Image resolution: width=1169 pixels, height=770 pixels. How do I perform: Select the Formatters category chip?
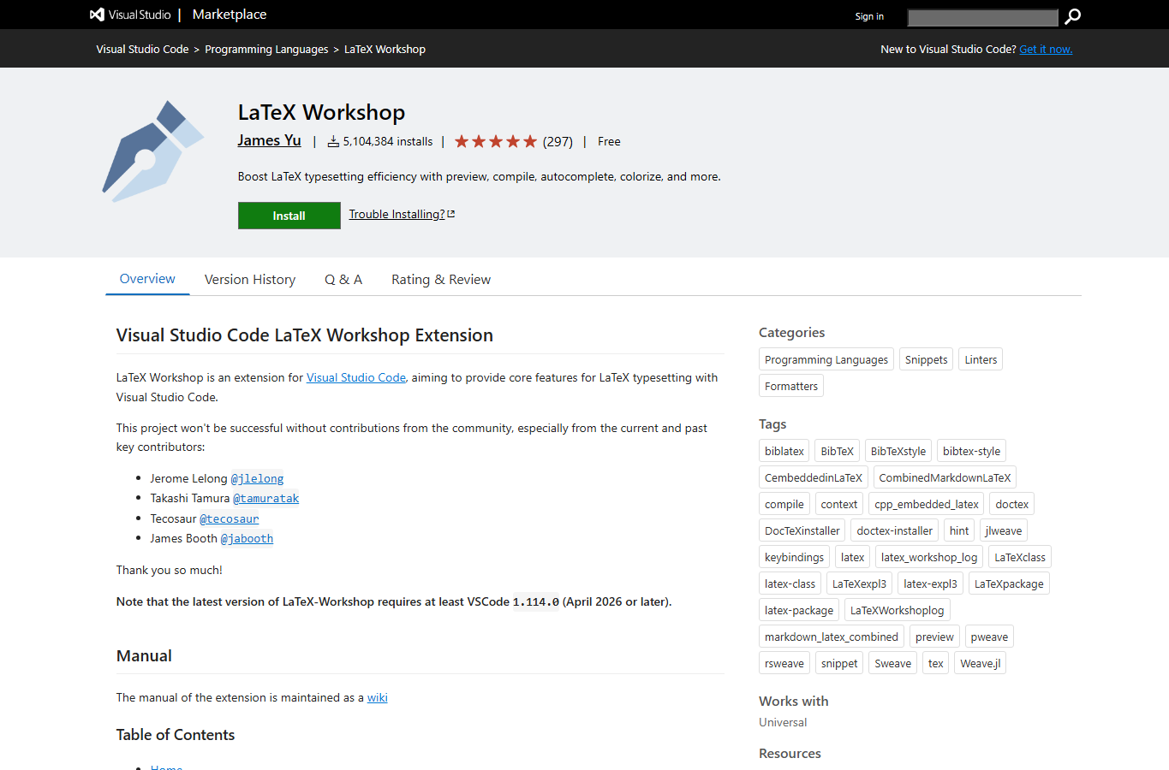point(791,386)
